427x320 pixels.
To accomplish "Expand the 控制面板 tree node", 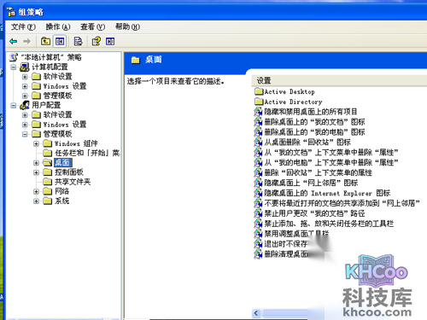I will tap(36, 172).
